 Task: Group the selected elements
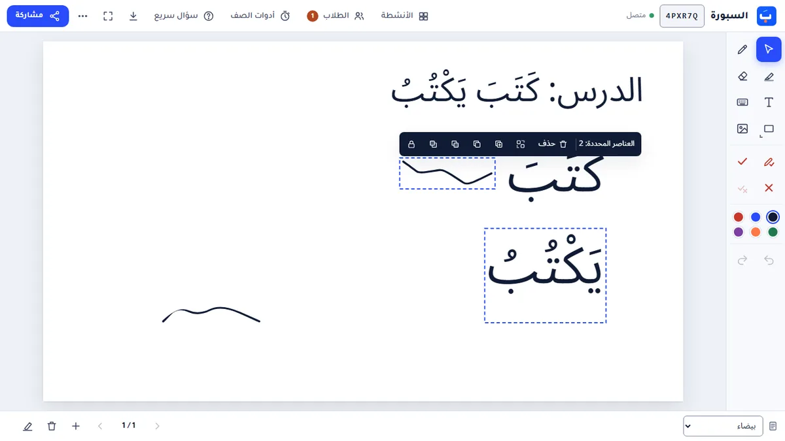point(521,144)
